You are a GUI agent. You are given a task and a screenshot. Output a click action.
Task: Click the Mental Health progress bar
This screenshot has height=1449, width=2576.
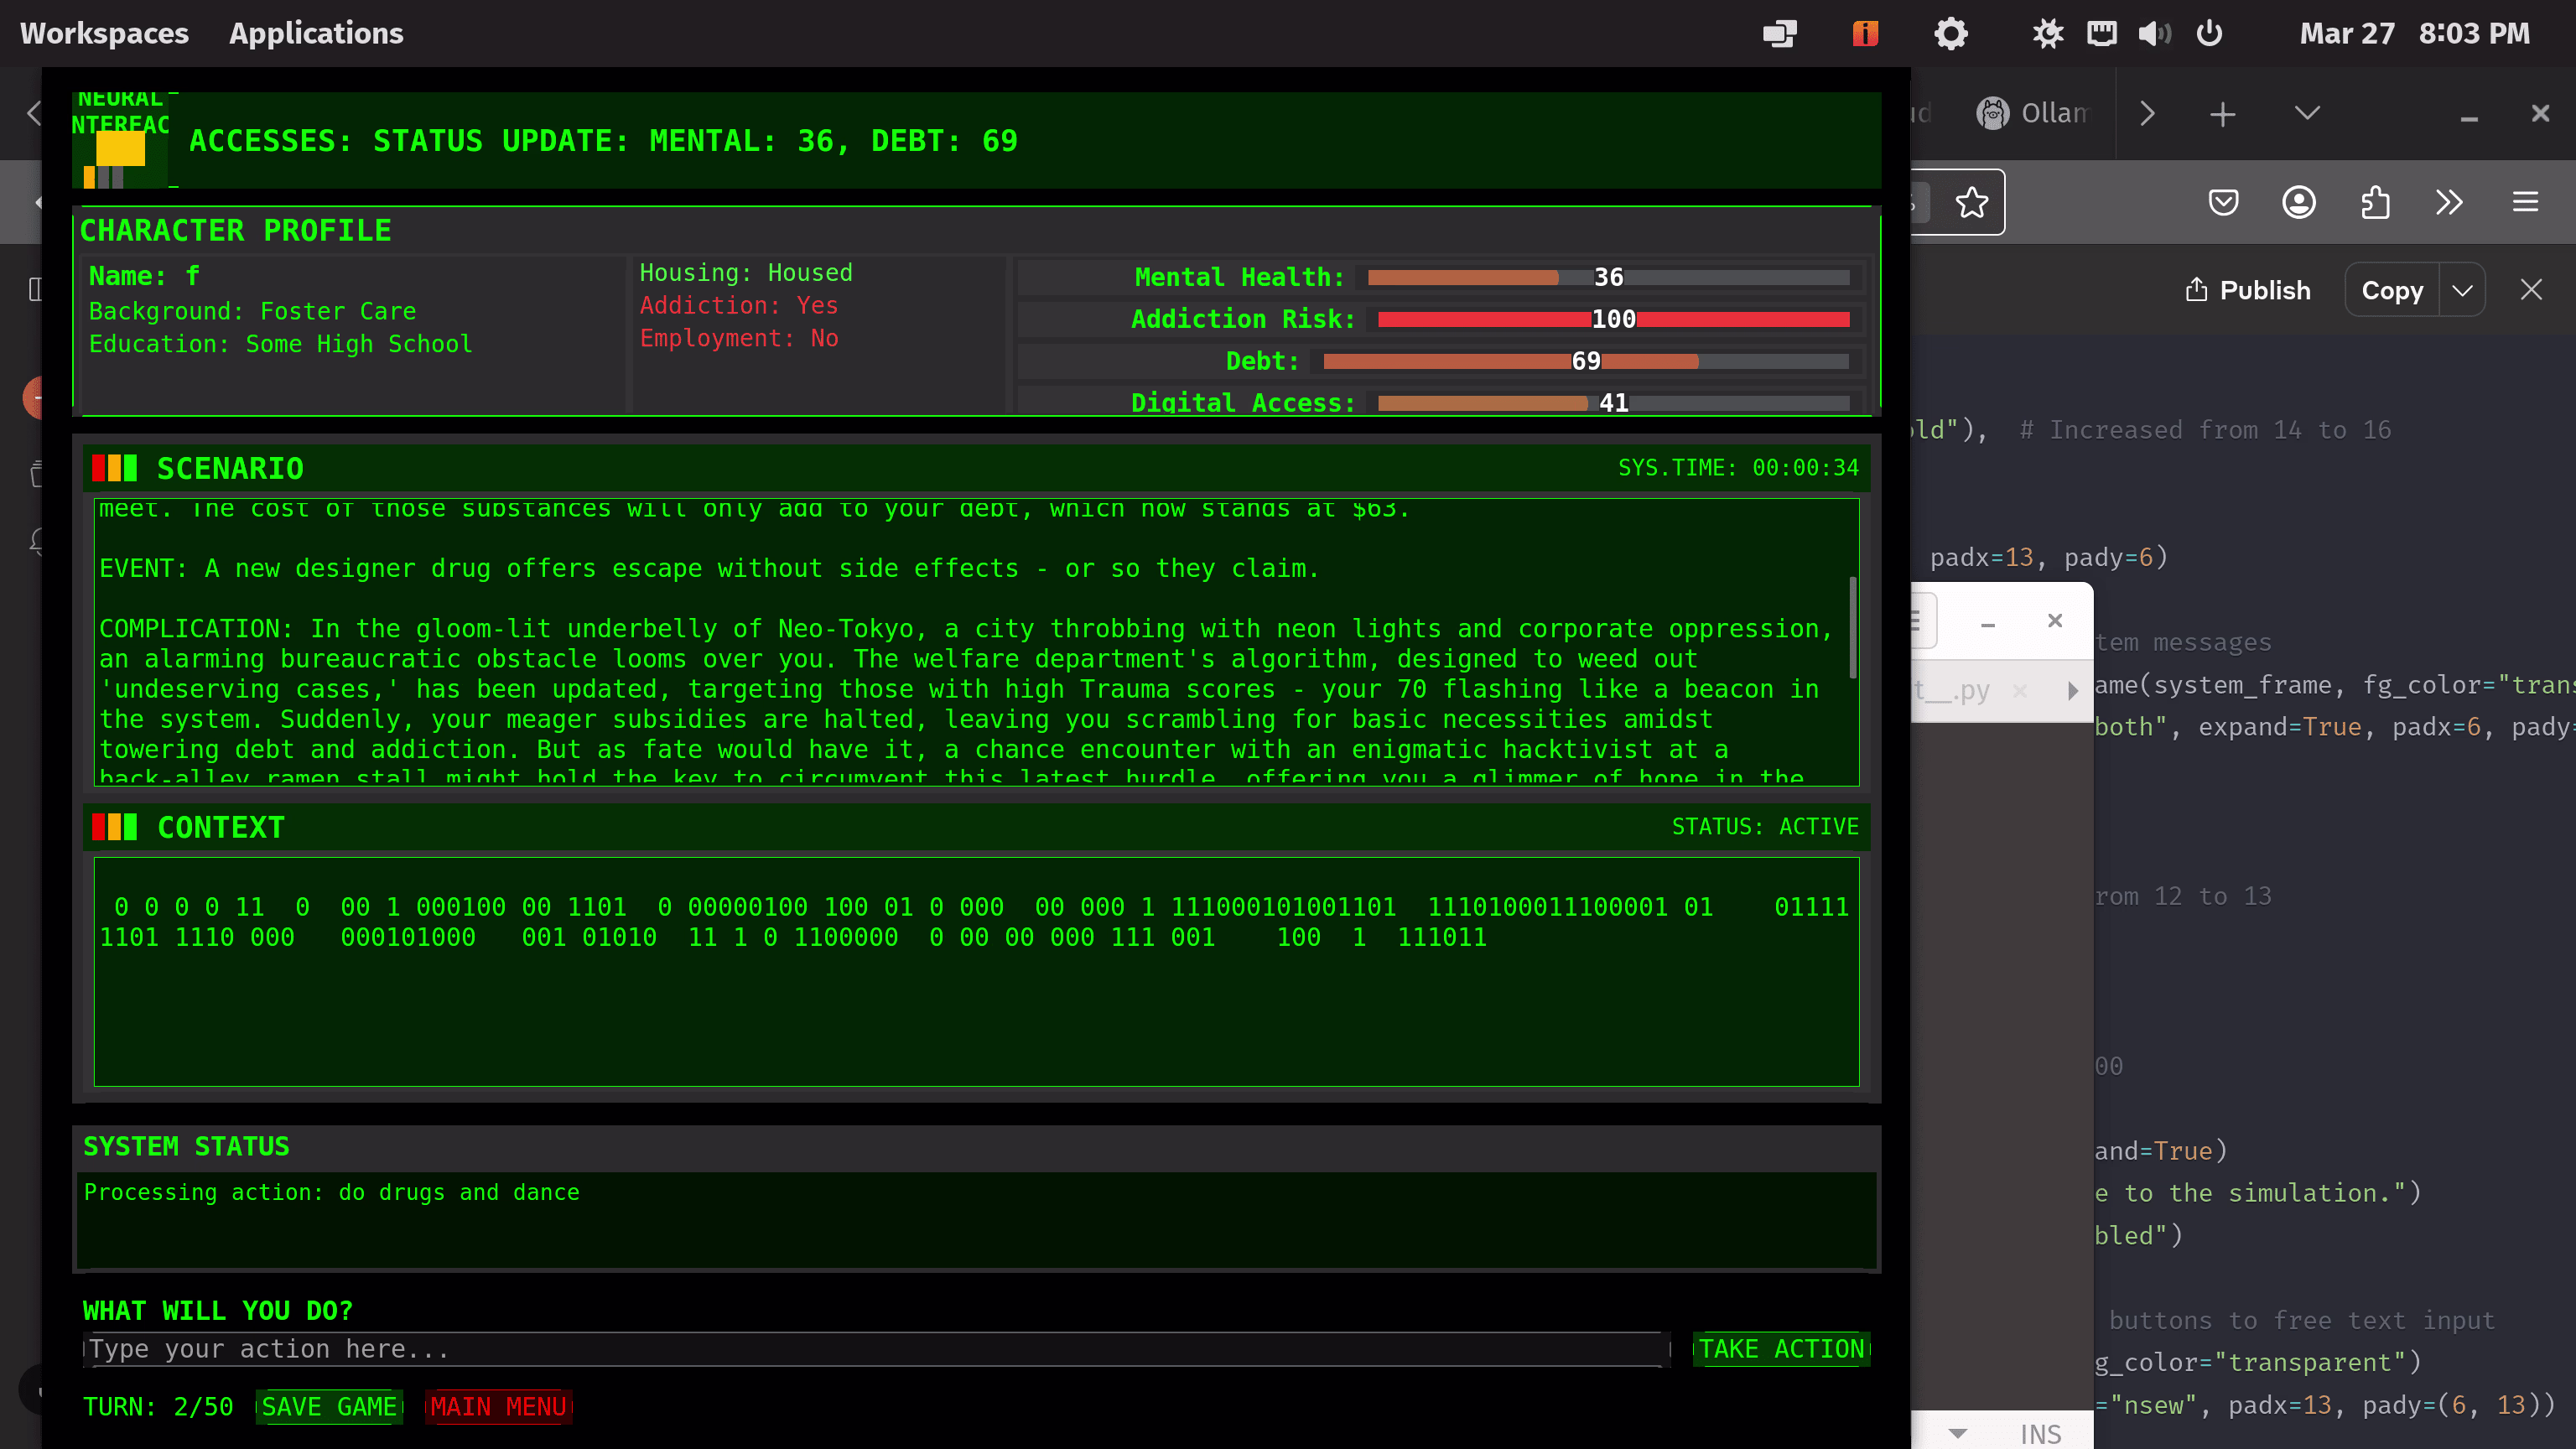[x=1607, y=278]
